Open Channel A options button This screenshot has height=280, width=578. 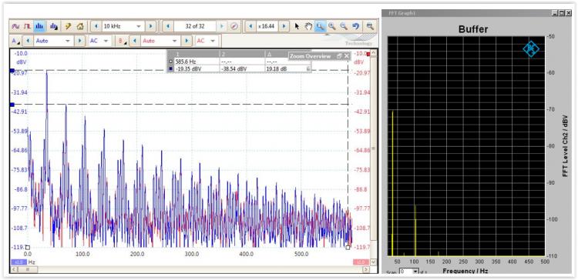tap(15, 41)
